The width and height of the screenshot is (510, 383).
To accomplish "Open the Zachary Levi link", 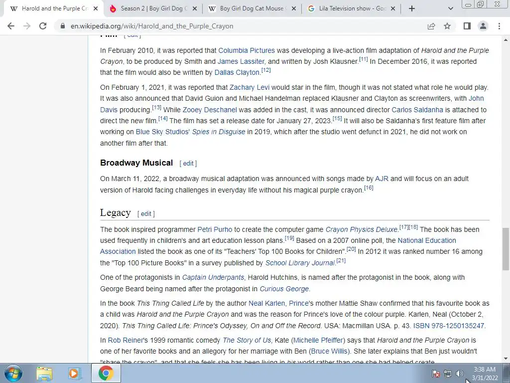I will tap(250, 87).
